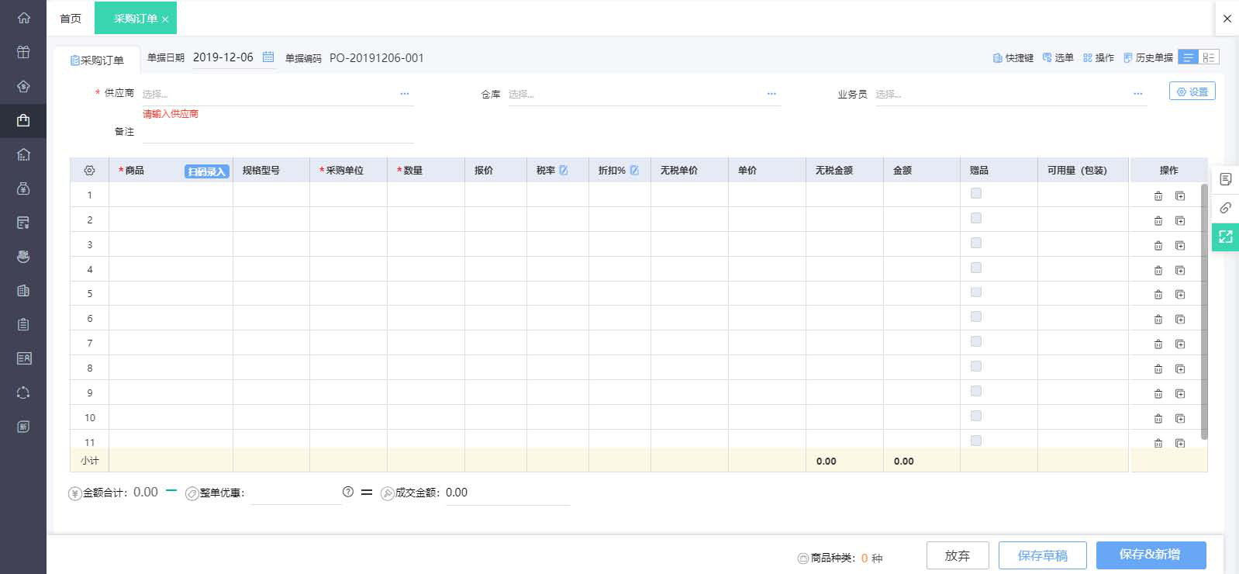The image size is (1239, 574).
Task: Open the 历史单据 menu item
Action: [1148, 58]
